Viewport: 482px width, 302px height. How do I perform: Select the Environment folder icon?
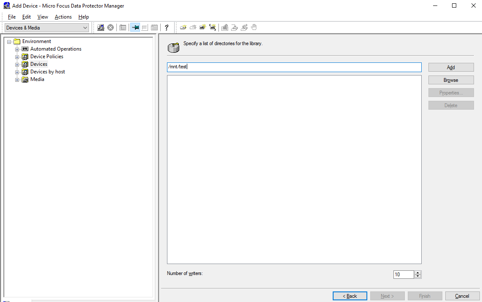[17, 41]
